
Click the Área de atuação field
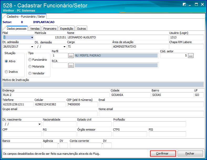tap(141, 47)
